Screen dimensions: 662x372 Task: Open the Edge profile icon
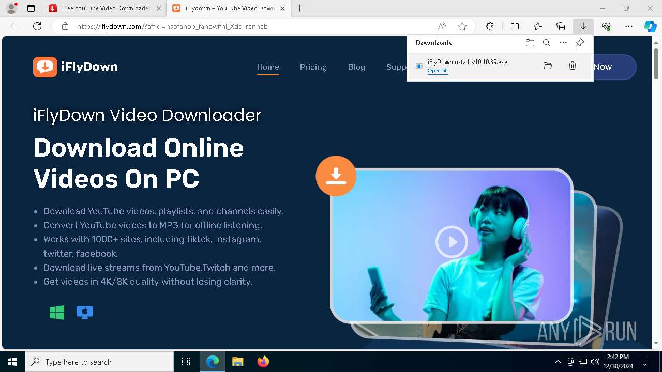(x=11, y=8)
